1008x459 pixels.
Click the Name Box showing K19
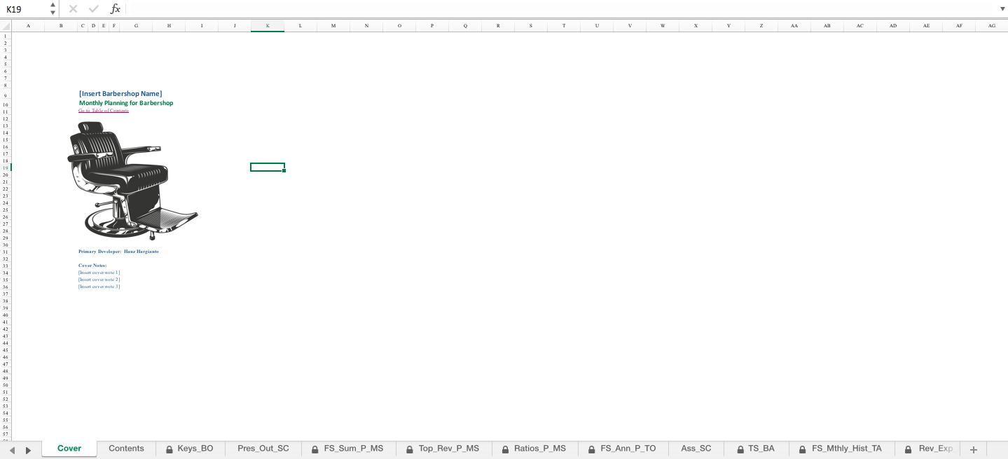tap(25, 9)
